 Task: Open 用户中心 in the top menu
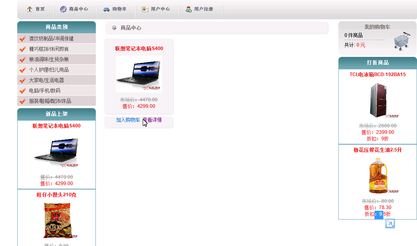tap(160, 9)
